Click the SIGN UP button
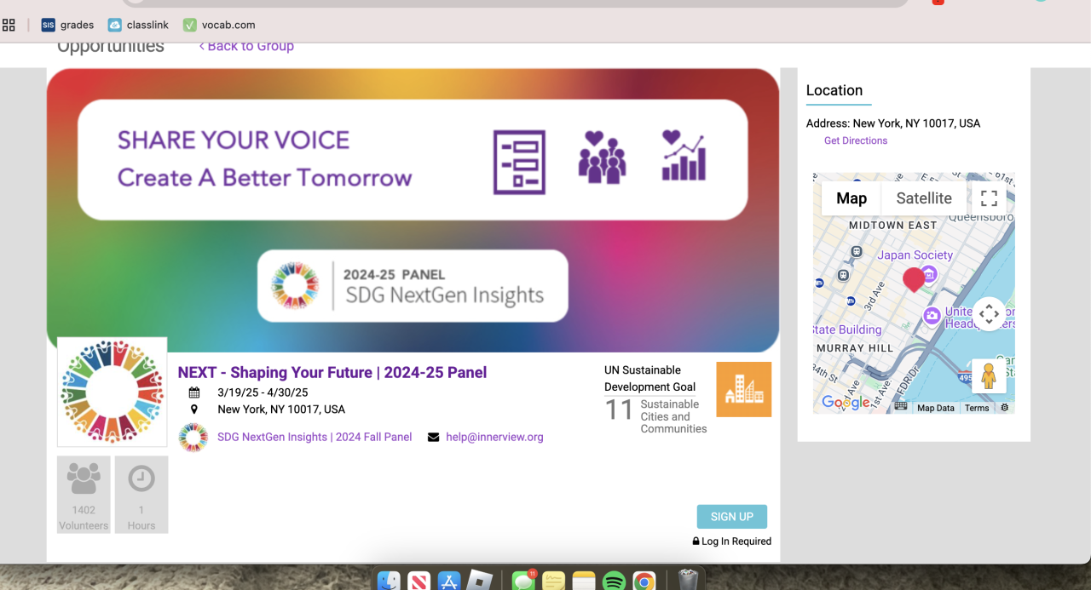The image size is (1091, 590). (x=732, y=517)
